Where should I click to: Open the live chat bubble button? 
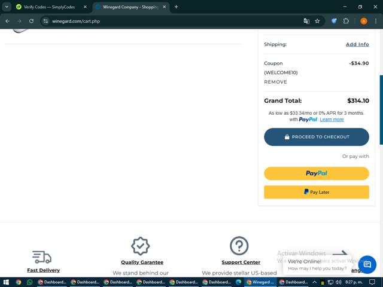(367, 264)
